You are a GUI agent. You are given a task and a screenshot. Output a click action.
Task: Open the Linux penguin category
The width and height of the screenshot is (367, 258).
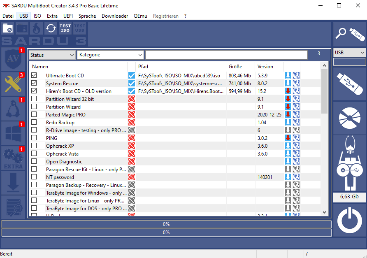[13, 109]
